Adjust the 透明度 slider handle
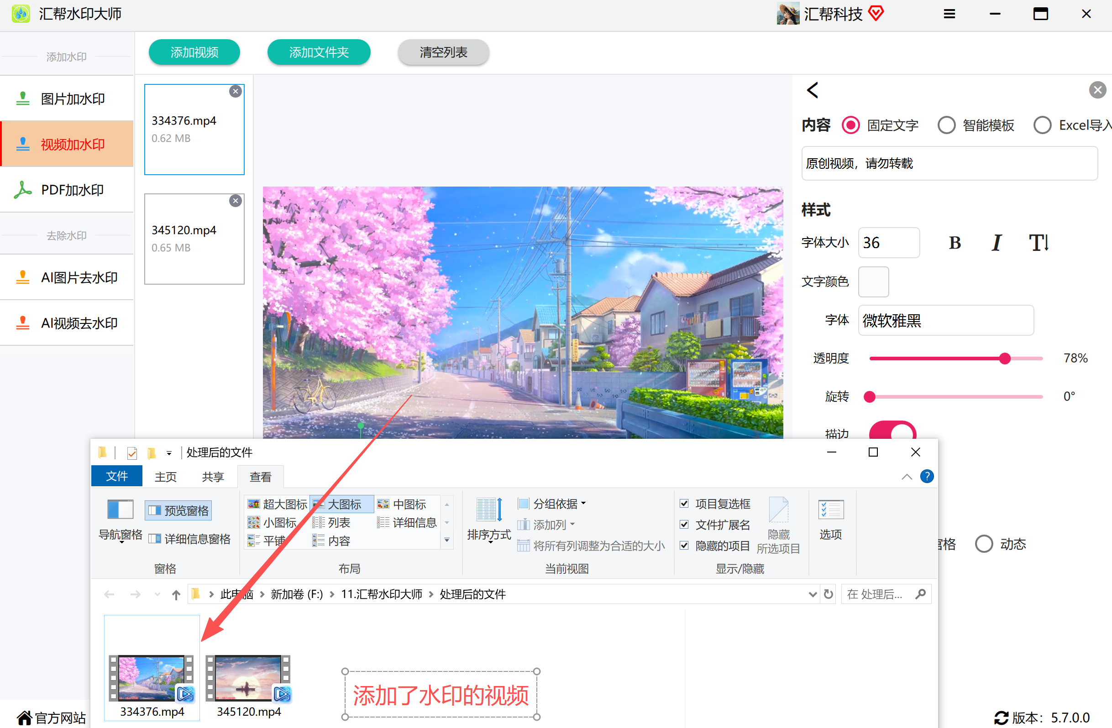This screenshot has width=1112, height=728. tap(1005, 358)
